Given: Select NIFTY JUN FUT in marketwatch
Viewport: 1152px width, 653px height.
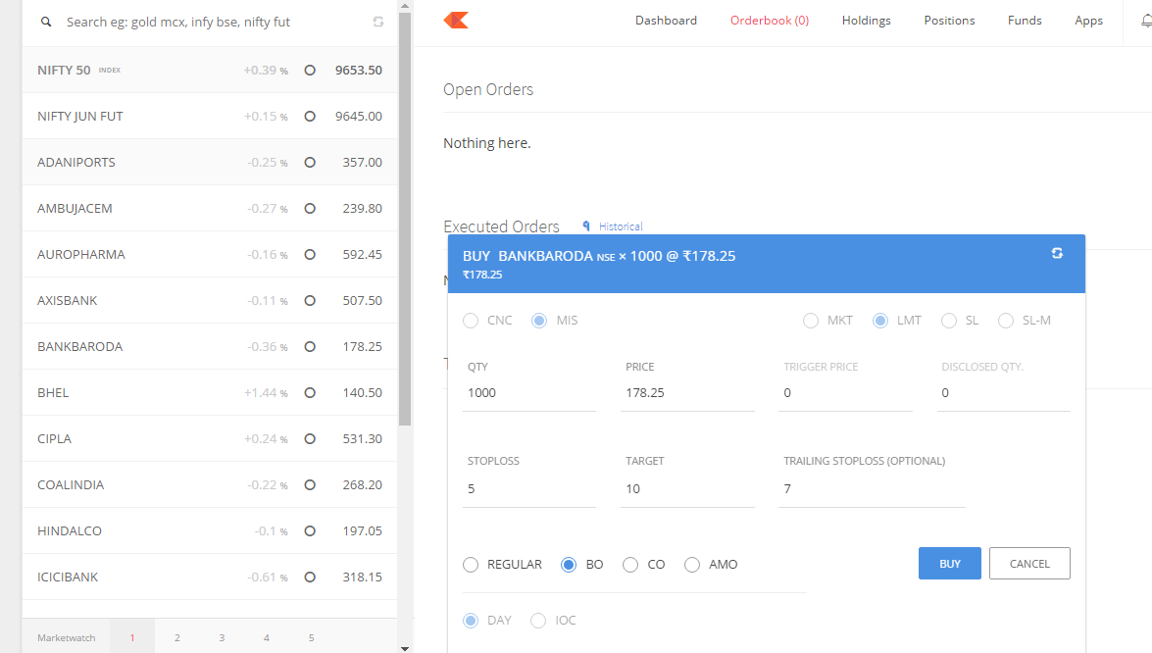Looking at the screenshot, I should pyautogui.click(x=210, y=116).
